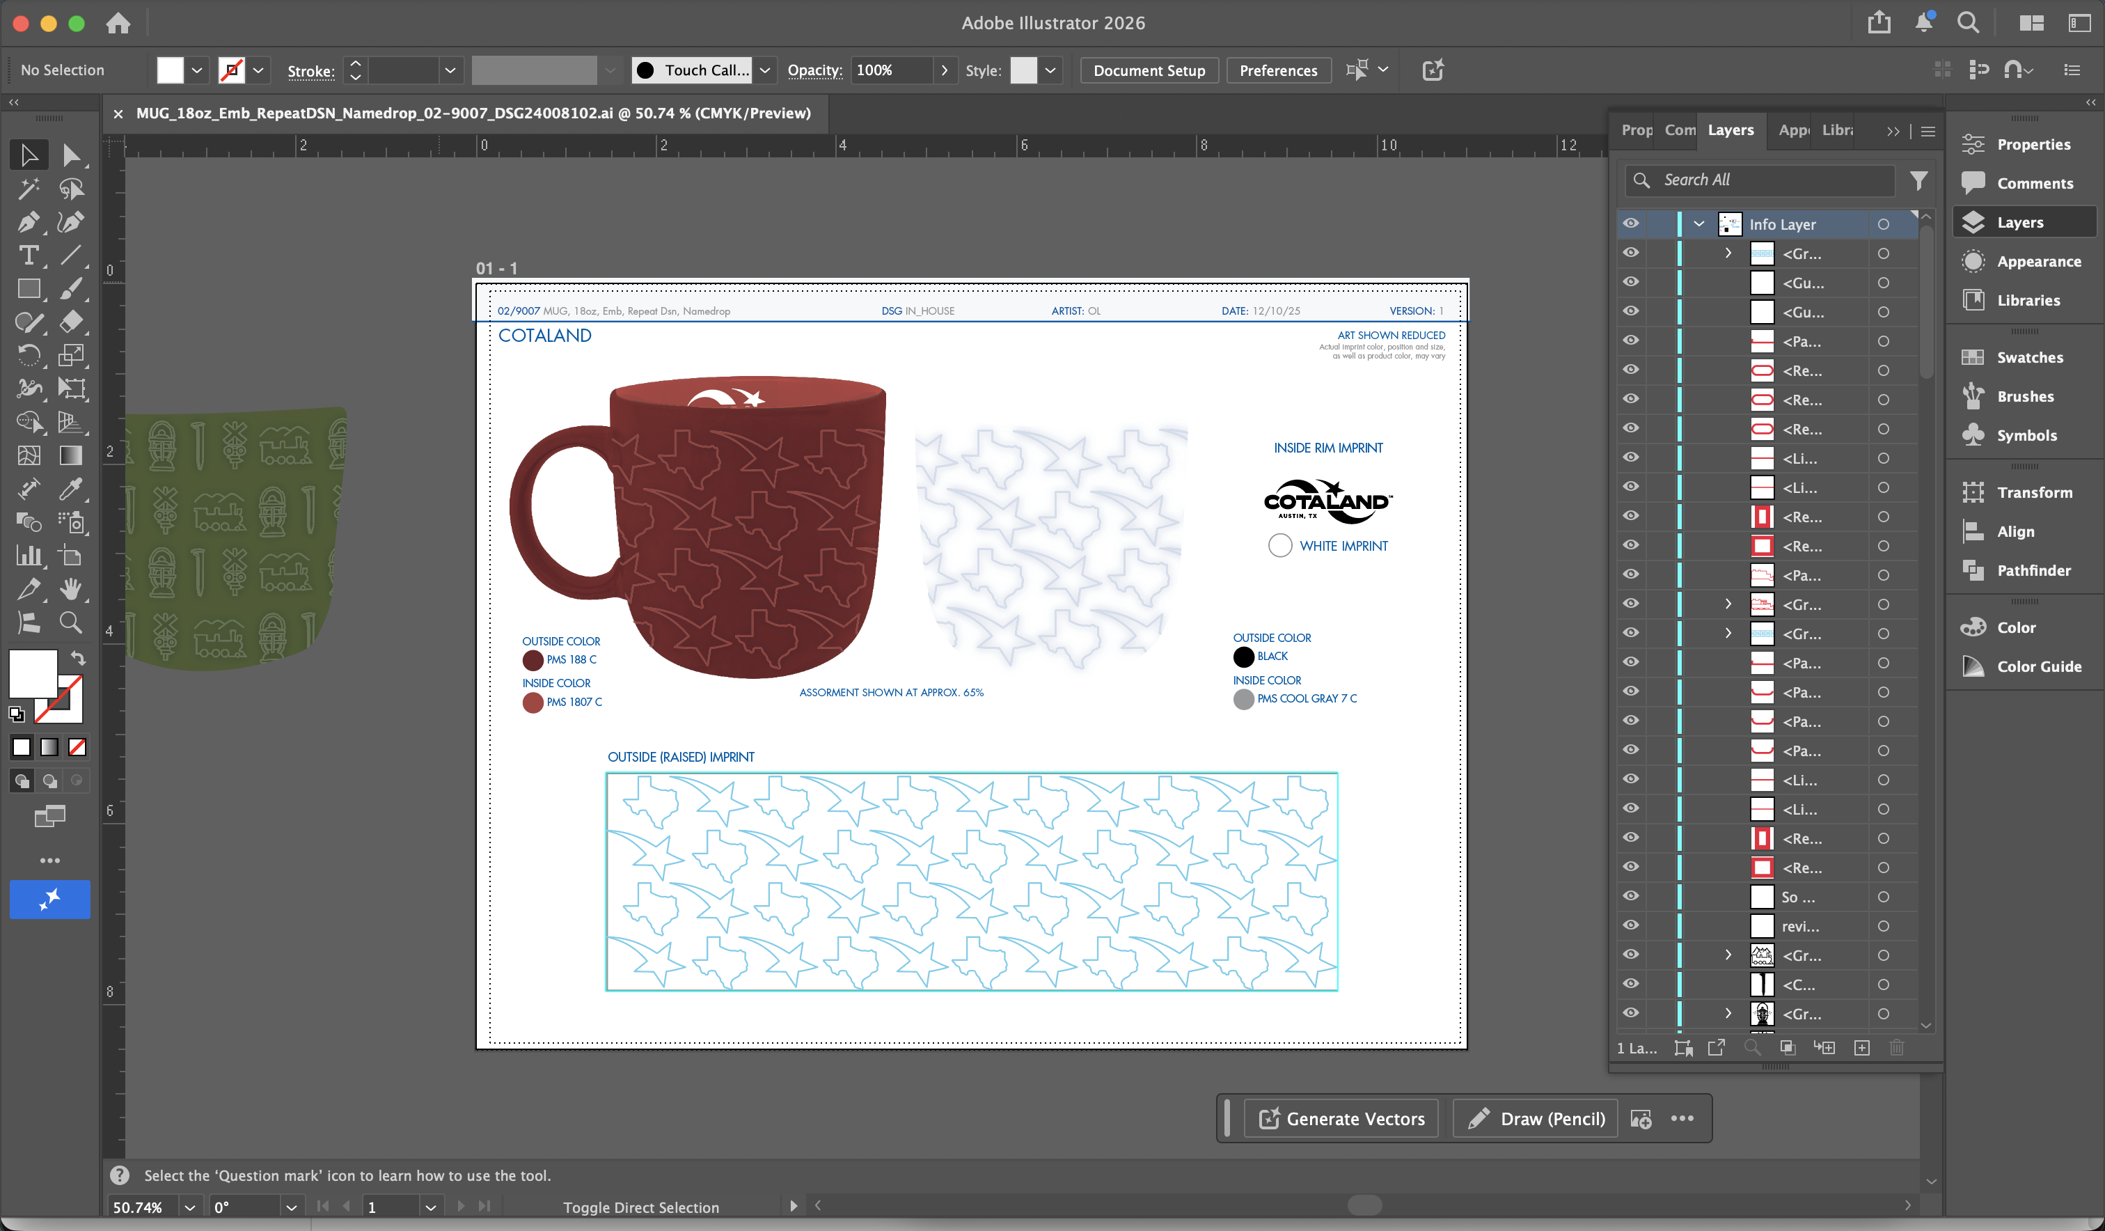Open the Style dropdown arrow

pos(1050,70)
